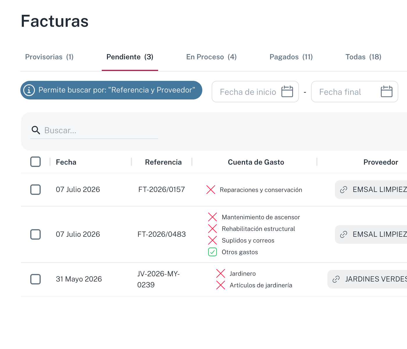The height and width of the screenshot is (349, 407).
Task: Click green check beside Otros gastos
Action: pyautogui.click(x=213, y=252)
